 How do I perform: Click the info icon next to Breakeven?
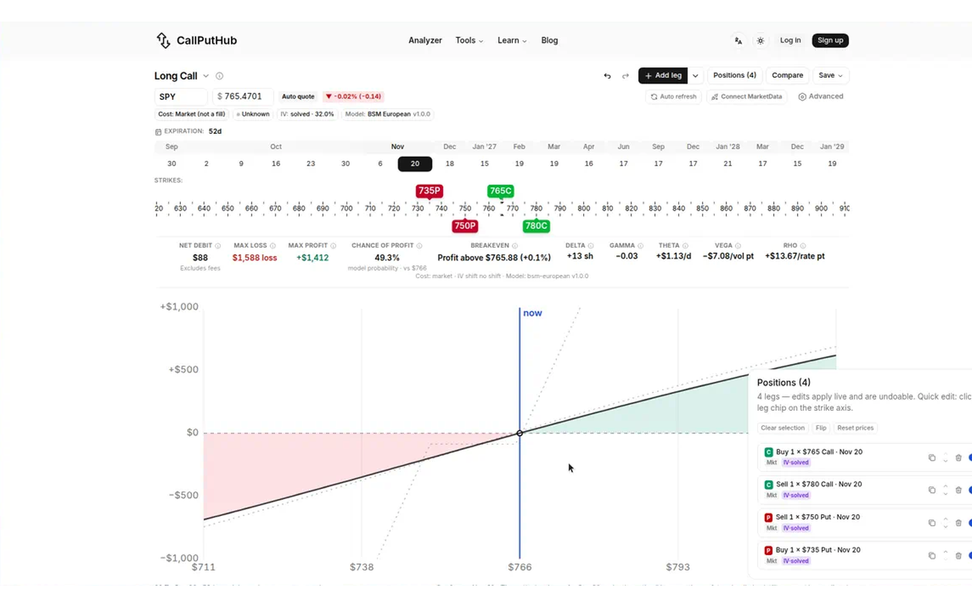(x=515, y=246)
